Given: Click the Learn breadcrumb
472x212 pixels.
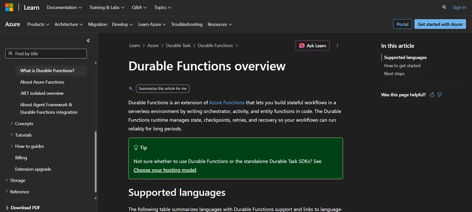Looking at the screenshot, I should pos(134,45).
